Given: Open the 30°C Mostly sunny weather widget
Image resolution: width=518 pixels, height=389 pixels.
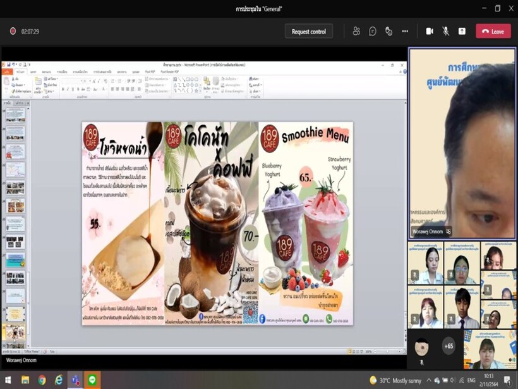Looking at the screenshot, I should click(395, 380).
